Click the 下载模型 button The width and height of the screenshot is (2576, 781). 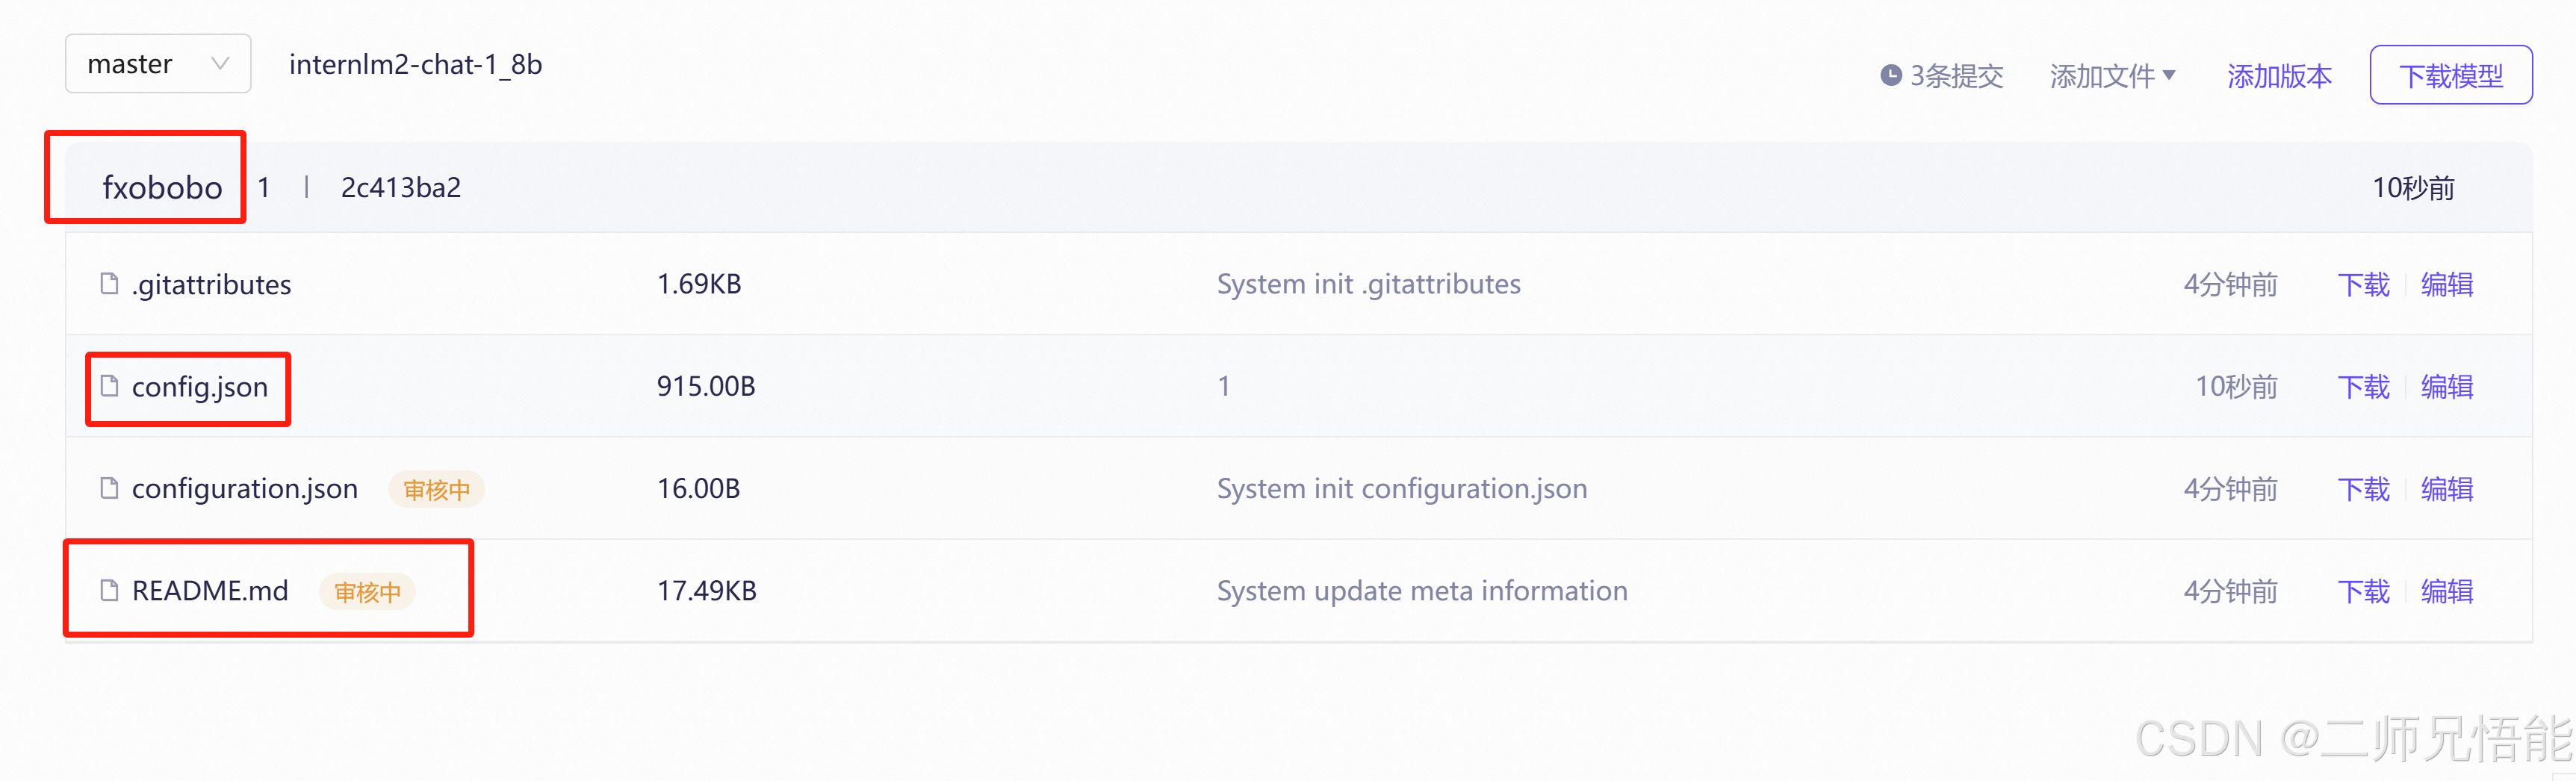[x=2450, y=75]
